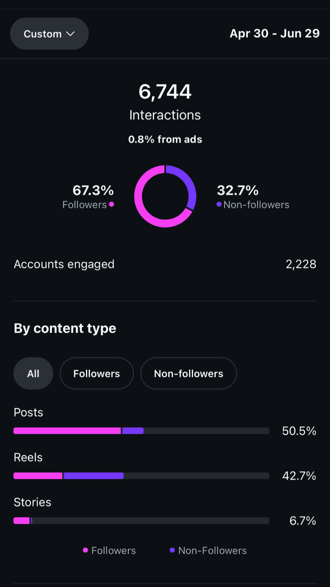Click the pink dot beside Followers 67.3%
330x587 pixels.
[x=112, y=204]
